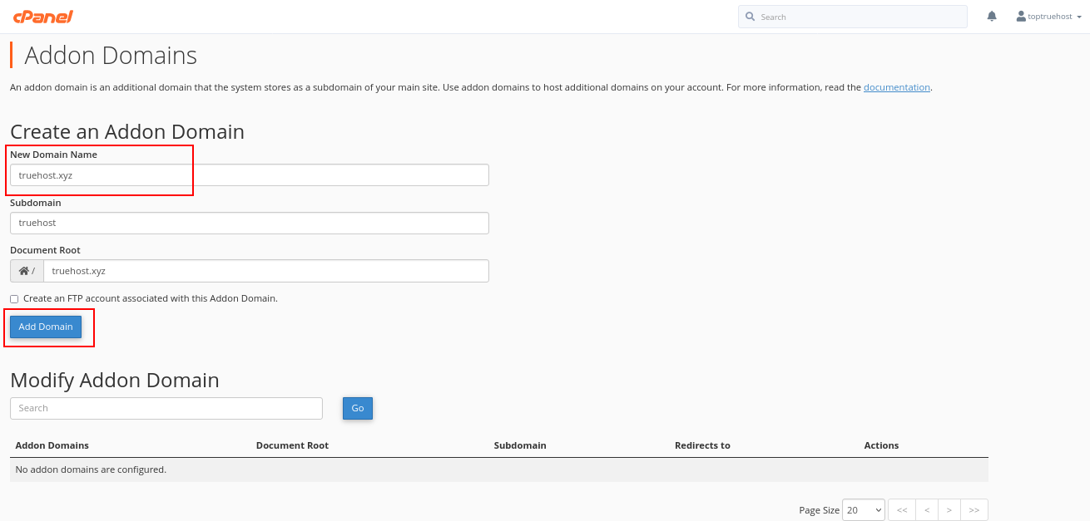Screen dimensions: 1090x521
Task: Click the next page arrow
Action: [949, 509]
